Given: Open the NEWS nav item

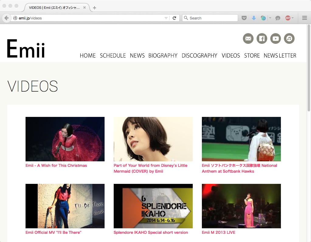Looking at the screenshot, I should point(137,55).
